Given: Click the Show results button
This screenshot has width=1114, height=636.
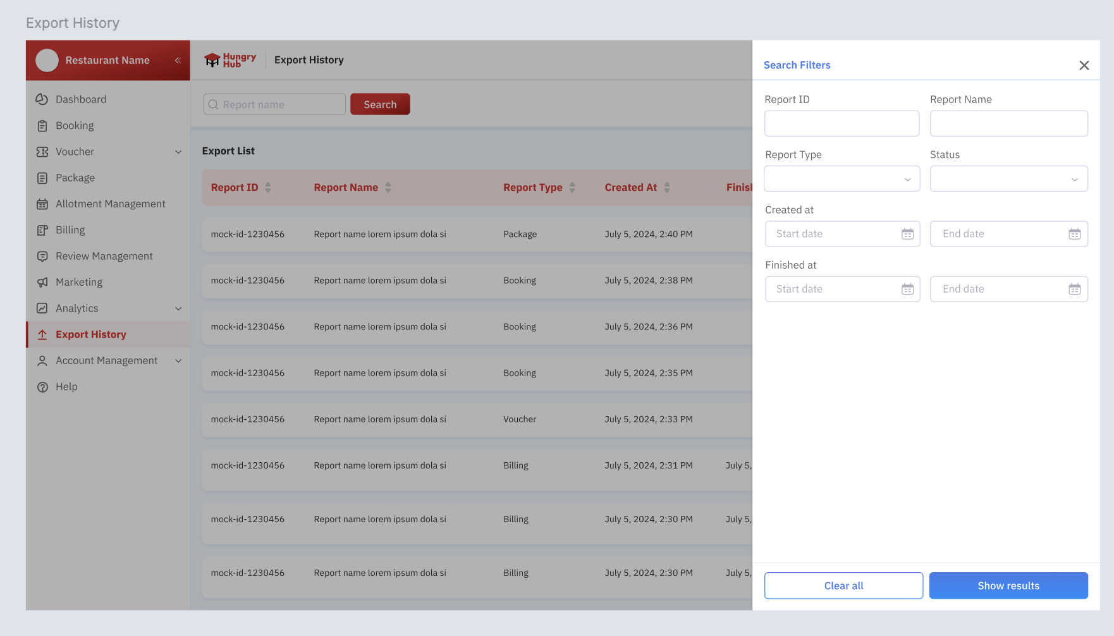Looking at the screenshot, I should pyautogui.click(x=1008, y=586).
